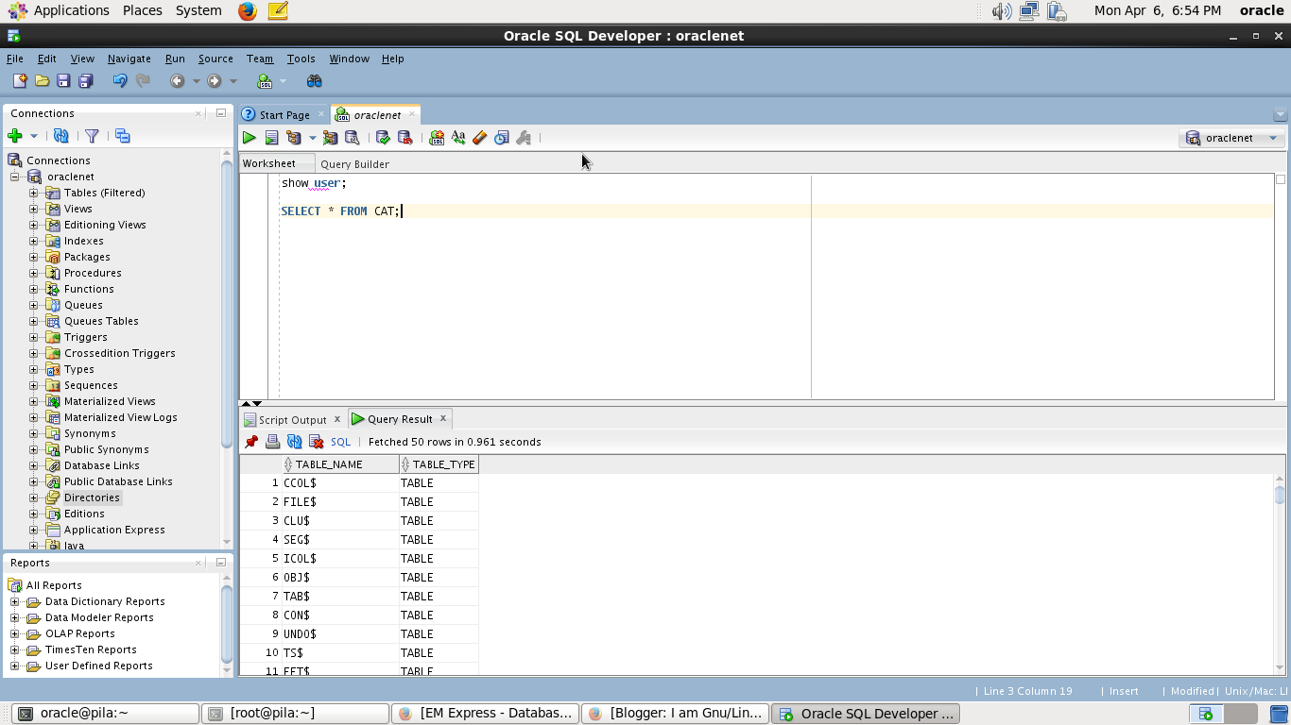Open the Navigate menu

click(129, 59)
